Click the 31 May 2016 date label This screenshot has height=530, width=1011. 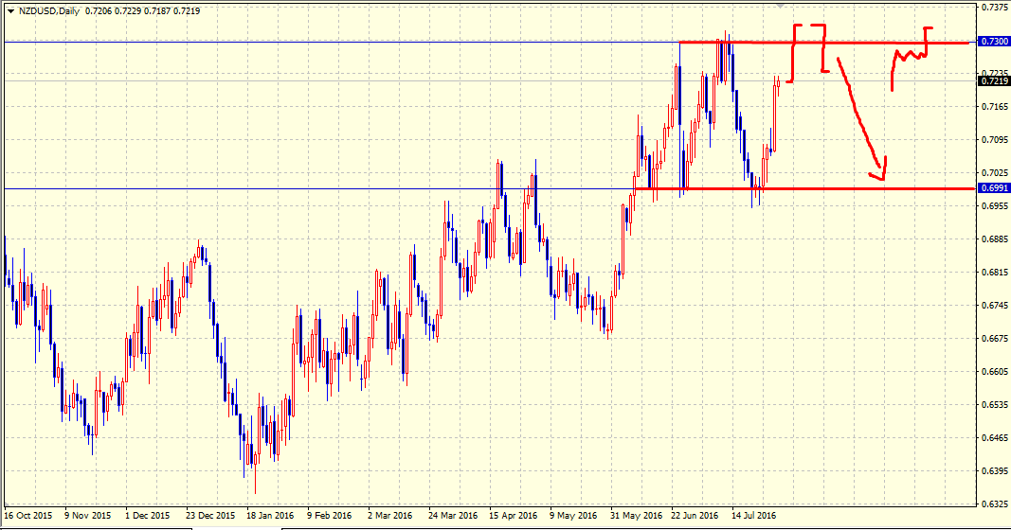click(637, 516)
